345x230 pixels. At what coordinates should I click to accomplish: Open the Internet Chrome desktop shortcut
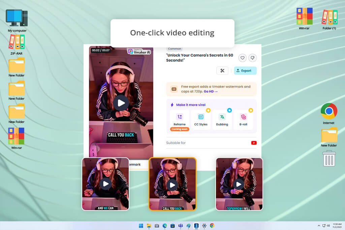[329, 113]
